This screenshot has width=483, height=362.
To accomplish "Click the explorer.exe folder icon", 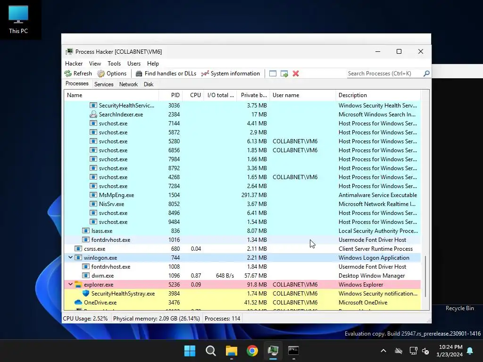I will (78, 284).
